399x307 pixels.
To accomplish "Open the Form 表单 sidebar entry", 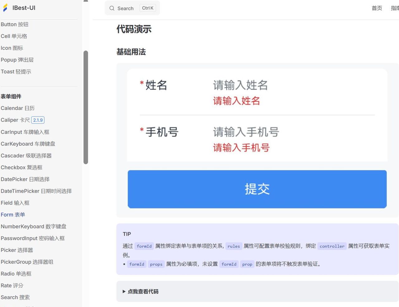I will tap(13, 214).
